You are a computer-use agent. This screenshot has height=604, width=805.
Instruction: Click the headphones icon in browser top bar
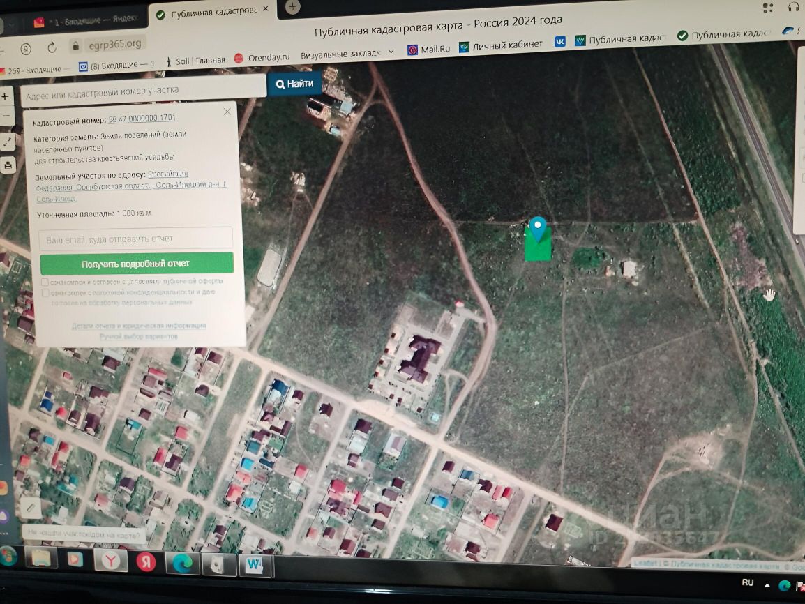(793, 7)
